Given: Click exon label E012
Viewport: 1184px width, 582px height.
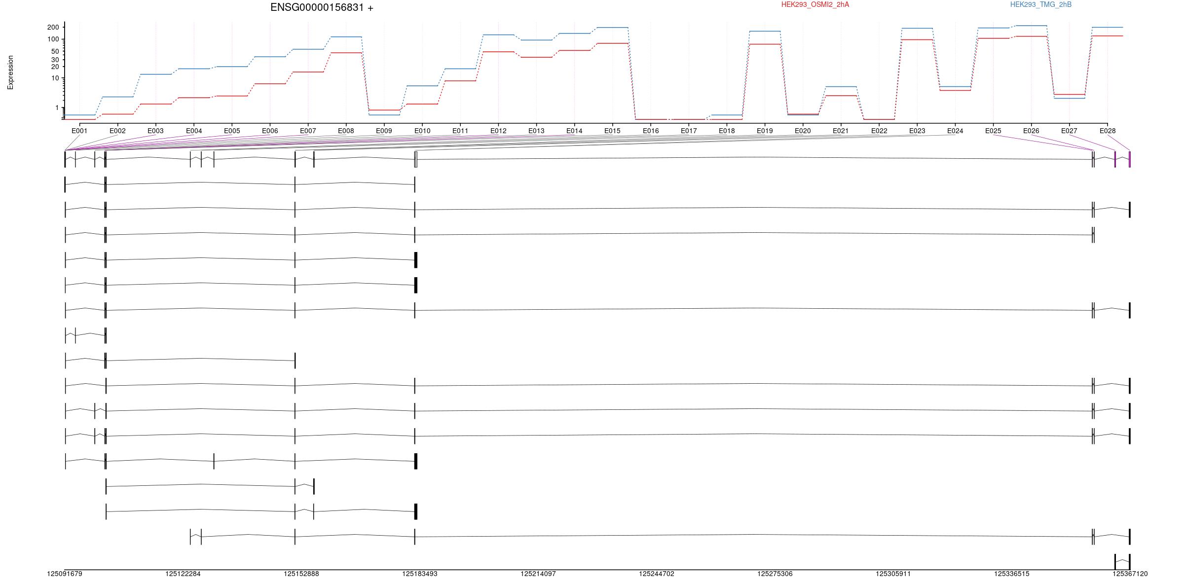Looking at the screenshot, I should (x=498, y=131).
